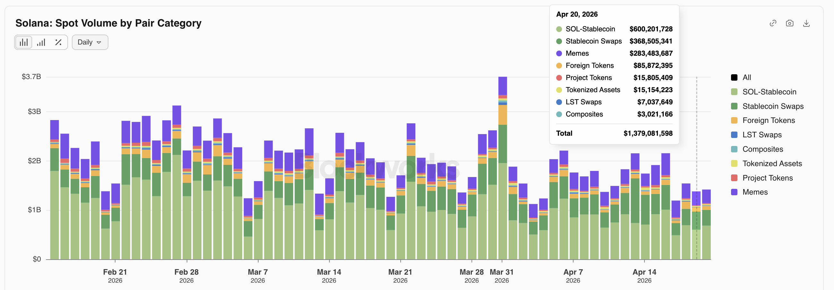The width and height of the screenshot is (834, 290).
Task: Click the Composites legend entry
Action: point(762,149)
